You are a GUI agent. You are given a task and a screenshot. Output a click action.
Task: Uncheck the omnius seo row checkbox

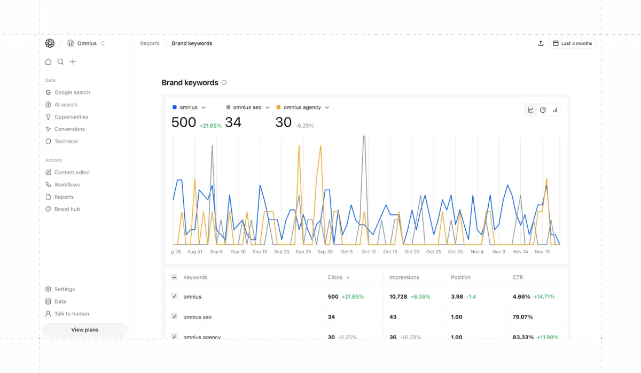(174, 316)
